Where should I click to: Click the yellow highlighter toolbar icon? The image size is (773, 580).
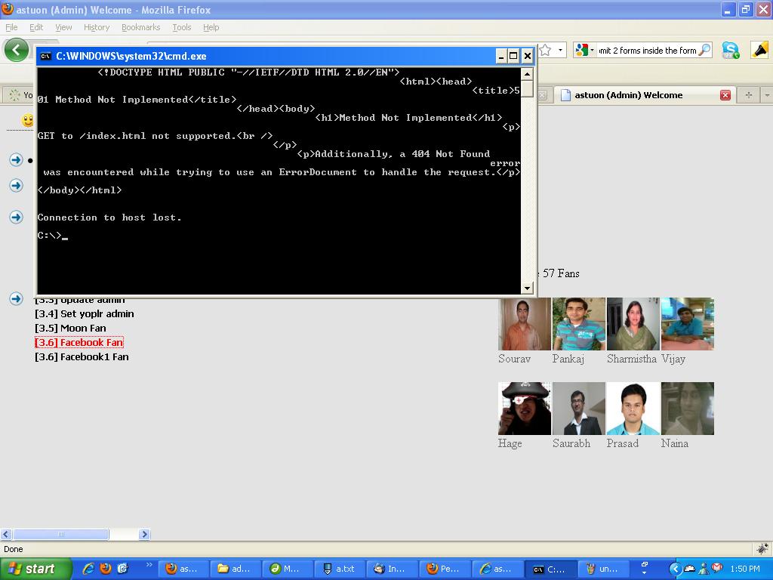[x=759, y=50]
